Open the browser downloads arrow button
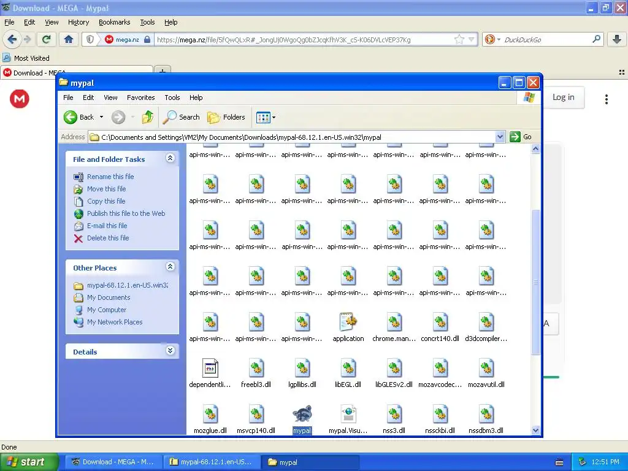Screen dimensions: 628x471 click(x=617, y=39)
